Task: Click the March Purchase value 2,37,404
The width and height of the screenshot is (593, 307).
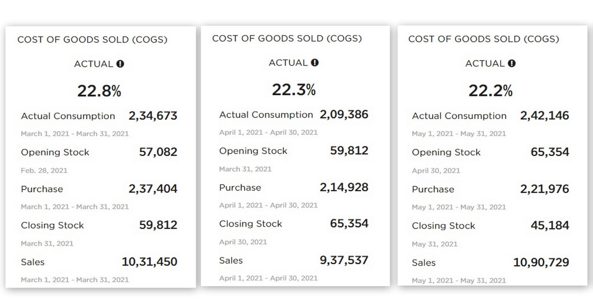Action: [x=153, y=189]
